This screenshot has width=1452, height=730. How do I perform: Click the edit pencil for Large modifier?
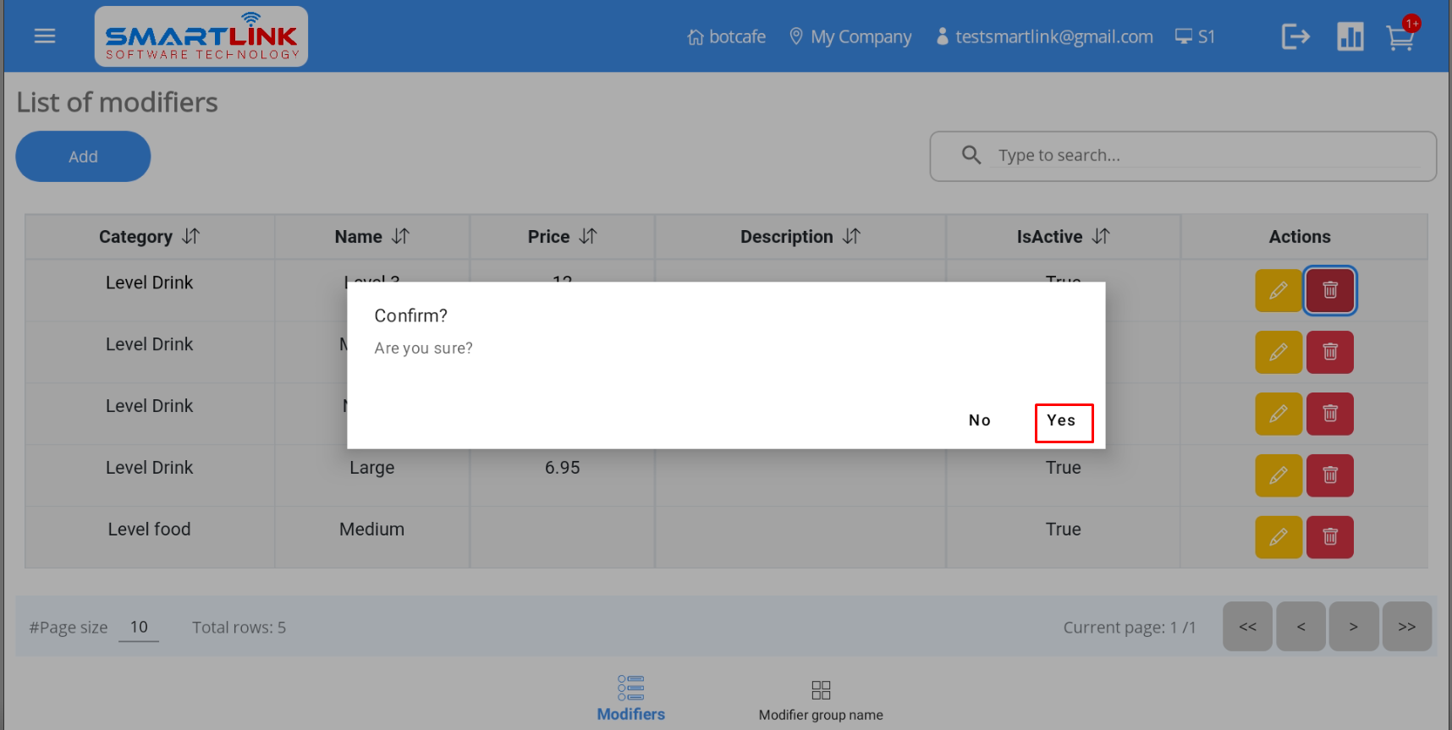point(1278,475)
